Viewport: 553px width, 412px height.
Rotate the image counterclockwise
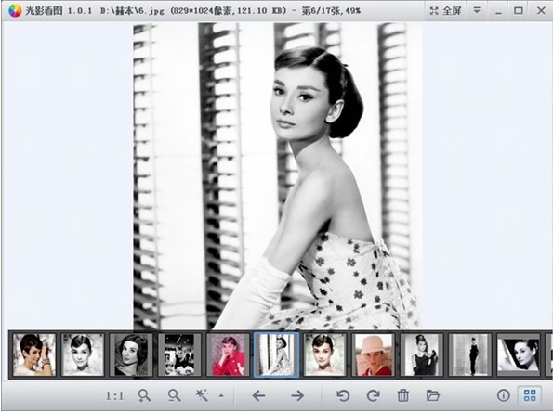(343, 396)
